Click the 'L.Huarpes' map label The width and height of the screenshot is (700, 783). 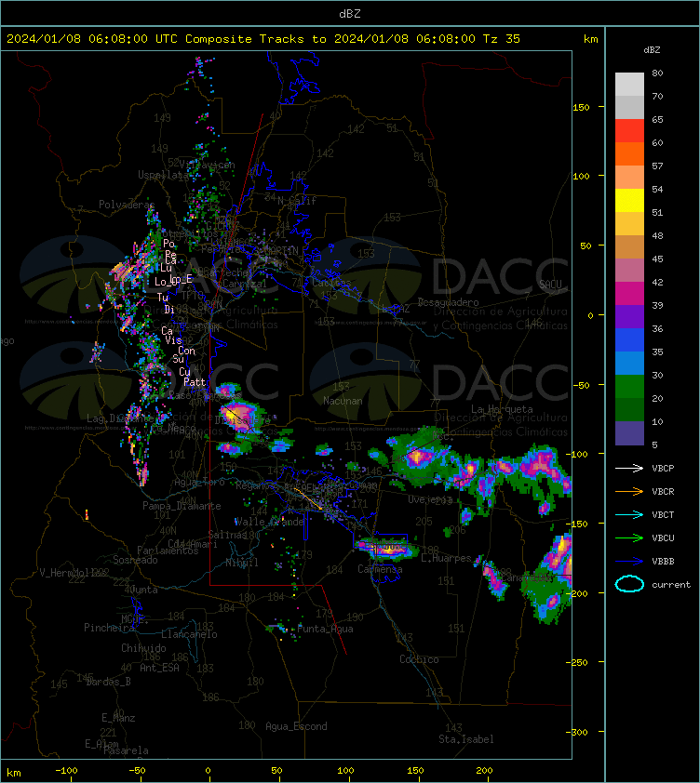(446, 558)
